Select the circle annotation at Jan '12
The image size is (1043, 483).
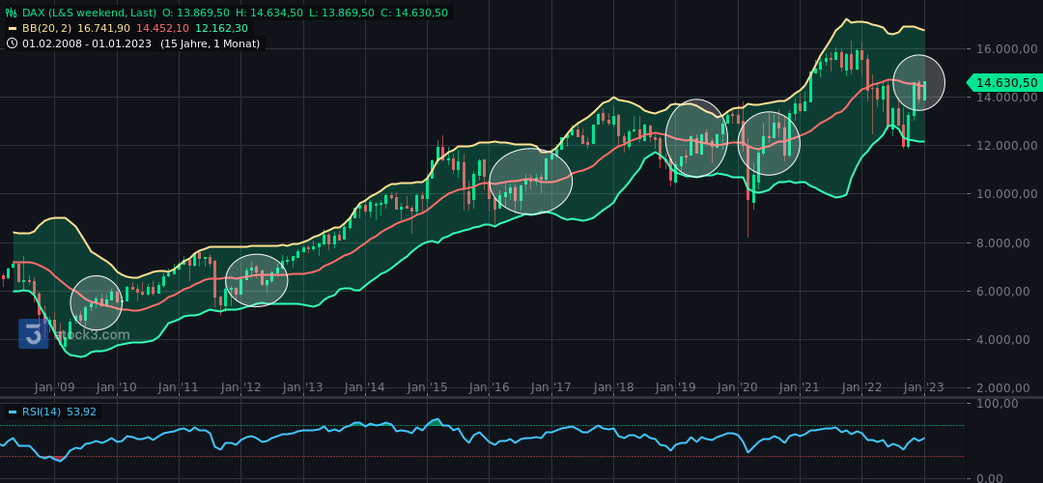point(256,280)
